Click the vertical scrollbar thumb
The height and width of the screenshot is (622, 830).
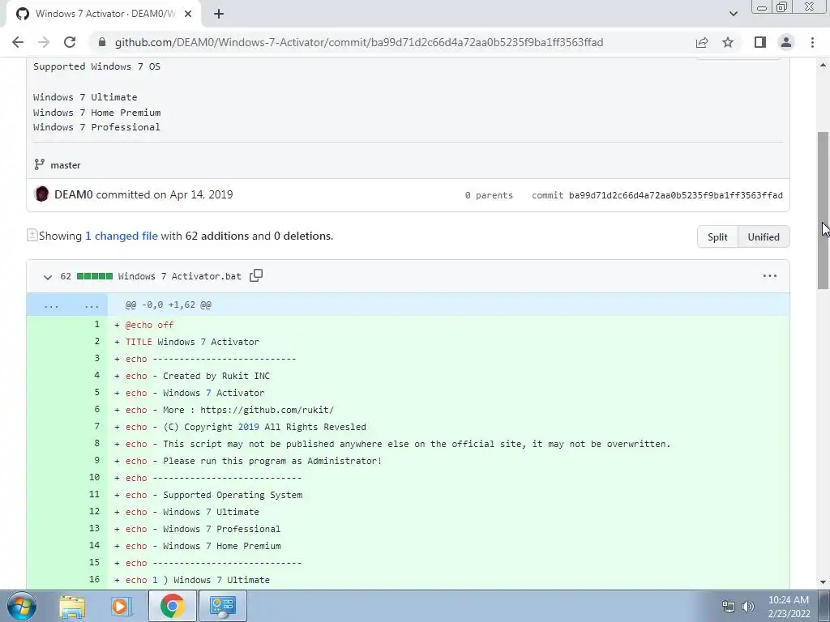point(823,210)
